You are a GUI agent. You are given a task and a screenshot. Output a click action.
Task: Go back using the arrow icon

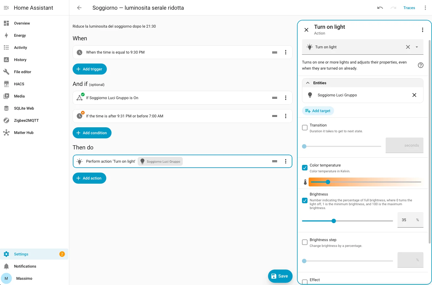(x=79, y=8)
